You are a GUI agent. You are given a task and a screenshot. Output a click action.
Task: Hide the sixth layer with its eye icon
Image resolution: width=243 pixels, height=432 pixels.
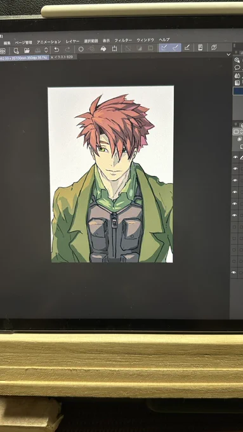[x=235, y=215]
